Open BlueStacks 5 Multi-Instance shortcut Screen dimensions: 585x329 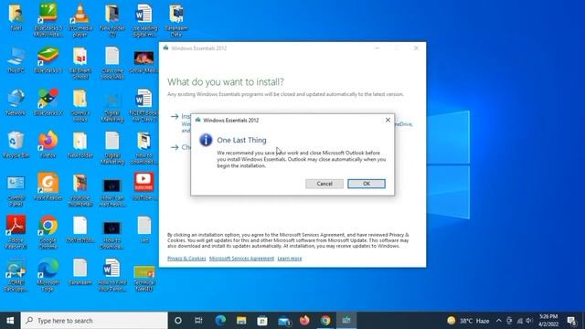[x=48, y=20]
